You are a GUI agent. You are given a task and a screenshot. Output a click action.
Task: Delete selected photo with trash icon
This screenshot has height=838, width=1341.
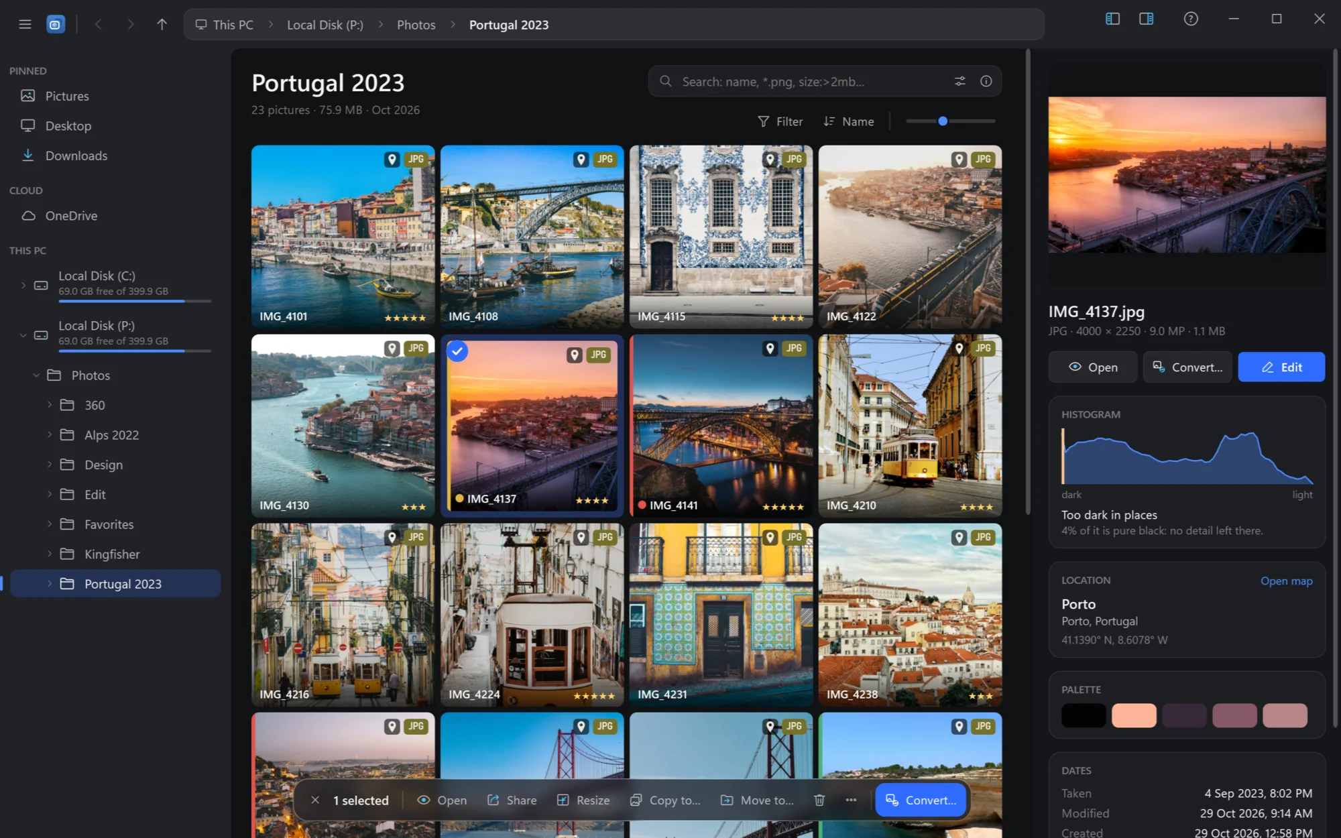(819, 800)
